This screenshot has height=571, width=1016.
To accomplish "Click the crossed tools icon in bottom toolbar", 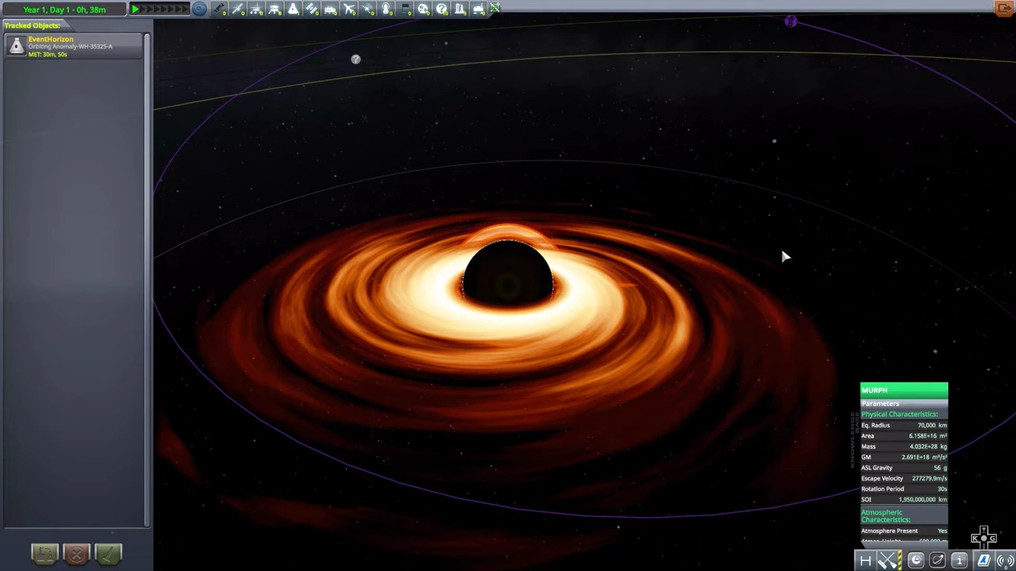I will click(x=889, y=561).
